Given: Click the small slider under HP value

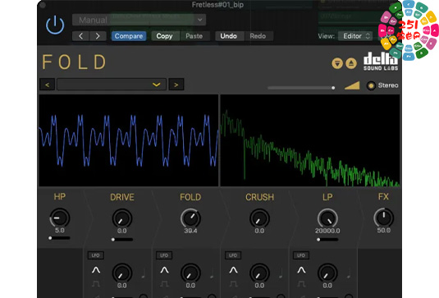Looking at the screenshot, I should [59, 238].
